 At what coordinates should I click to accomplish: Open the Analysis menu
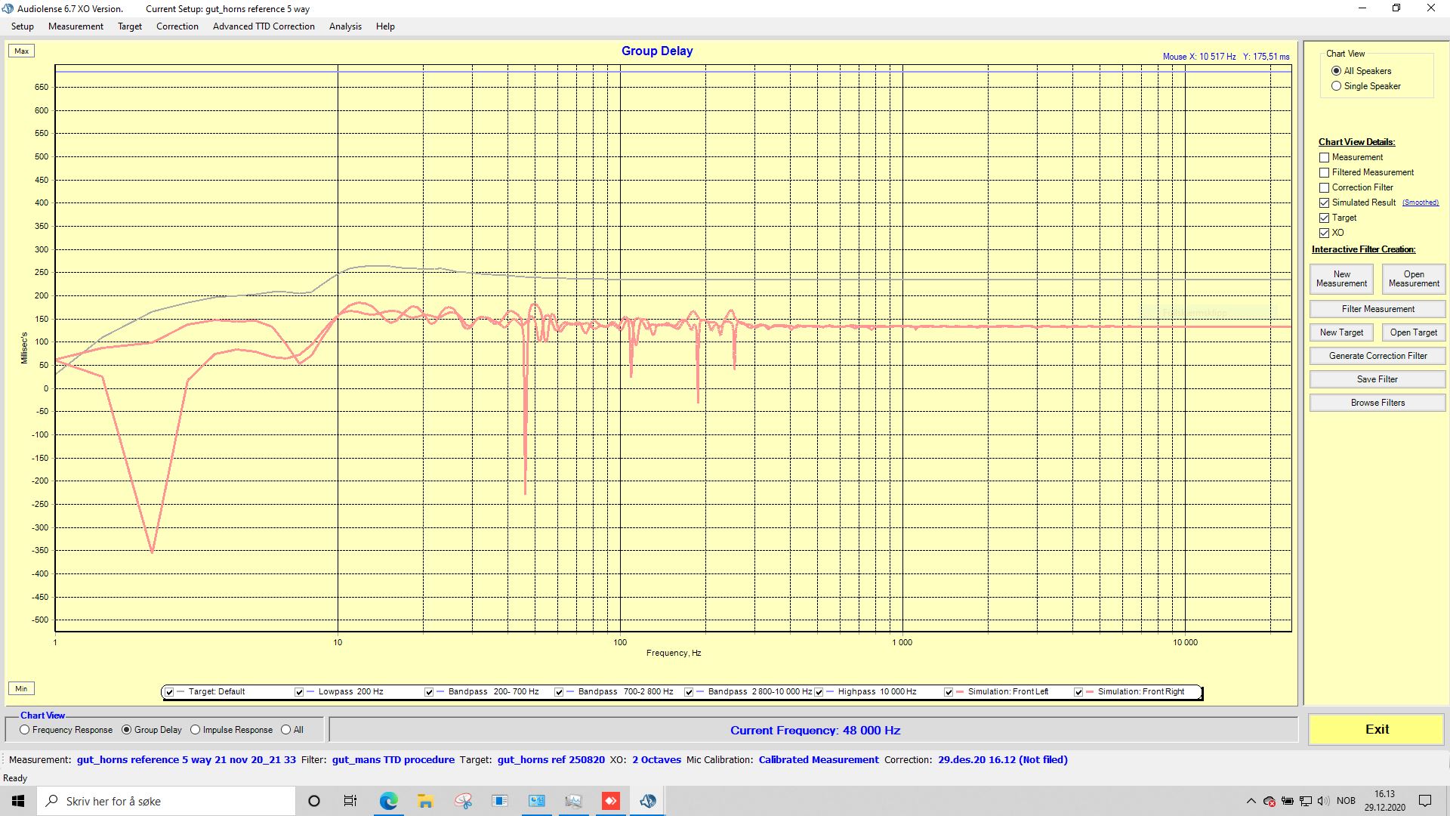click(345, 26)
